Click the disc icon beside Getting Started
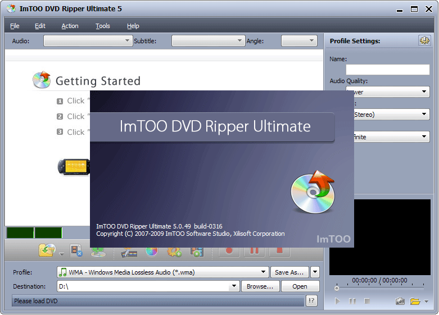 coord(42,80)
